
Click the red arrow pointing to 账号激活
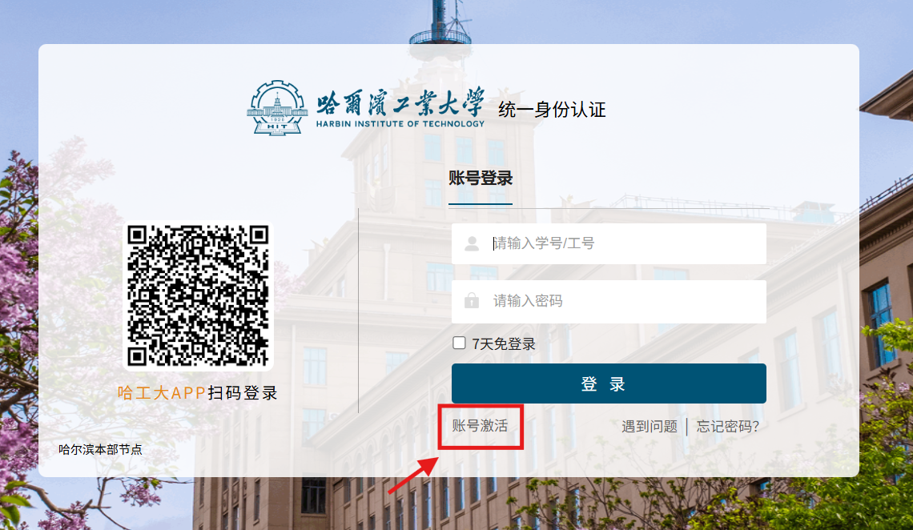point(414,474)
